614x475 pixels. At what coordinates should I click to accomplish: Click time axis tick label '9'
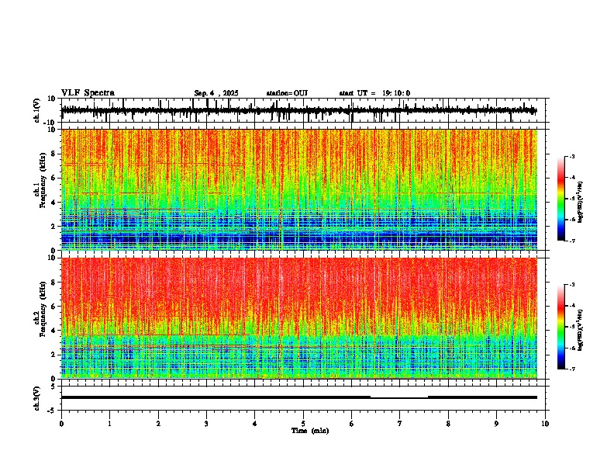pos(496,424)
